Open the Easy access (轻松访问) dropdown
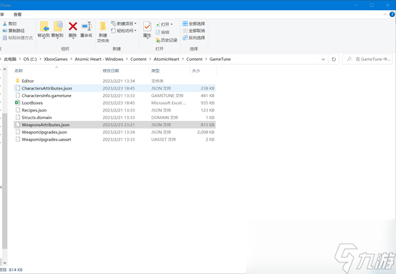The height and width of the screenshot is (274, 396). click(124, 31)
